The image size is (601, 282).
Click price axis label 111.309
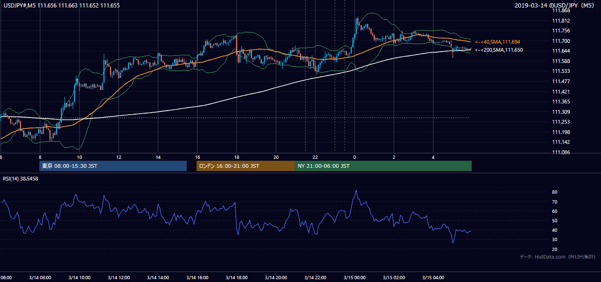(x=561, y=112)
